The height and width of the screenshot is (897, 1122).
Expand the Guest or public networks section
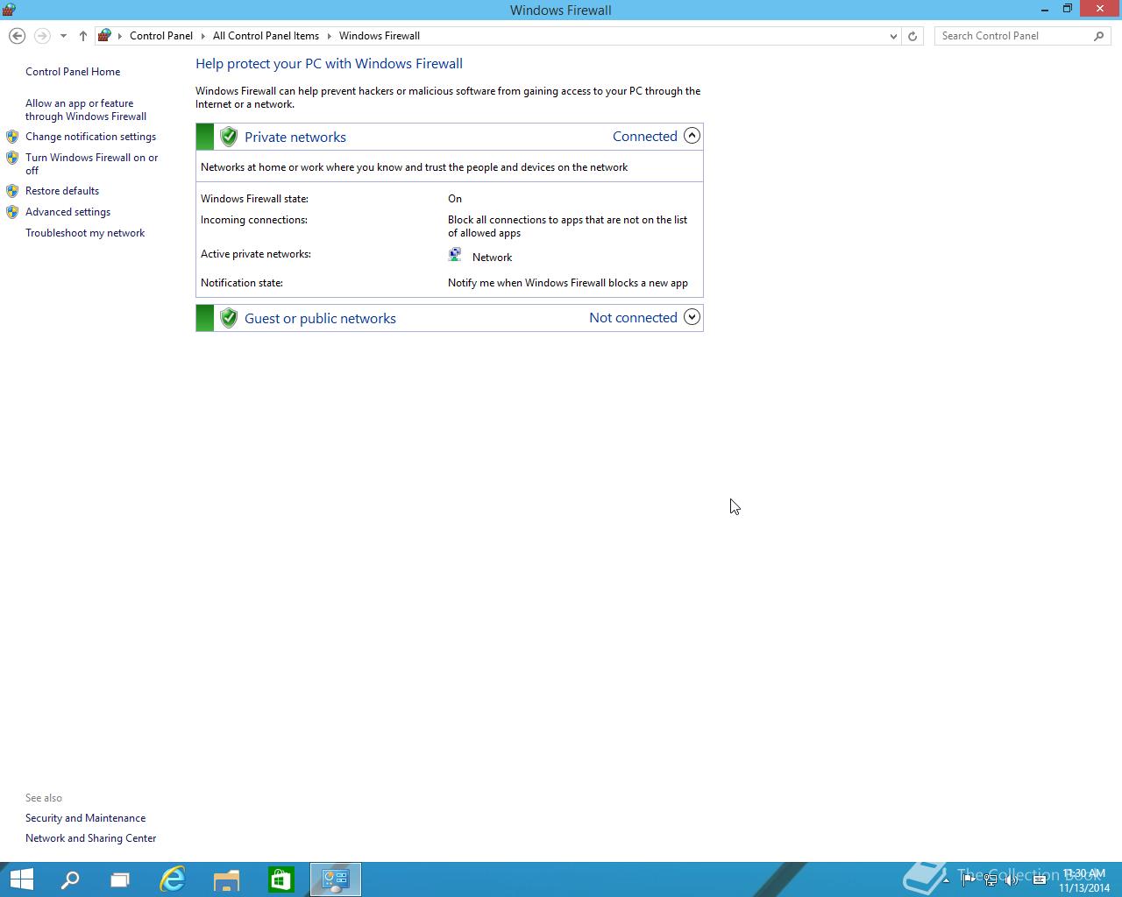pos(692,317)
